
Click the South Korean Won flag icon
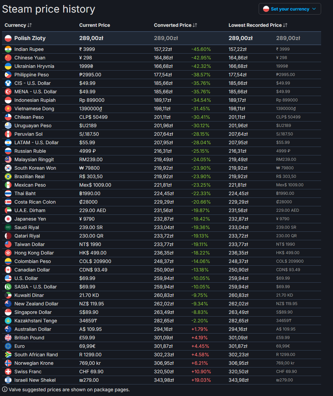8,168
